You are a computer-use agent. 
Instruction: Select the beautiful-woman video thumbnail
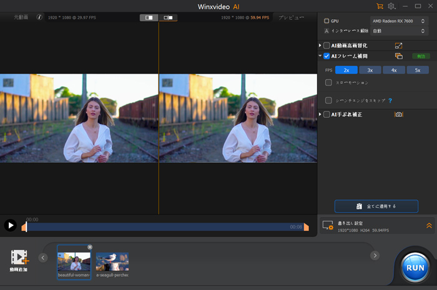(74, 262)
